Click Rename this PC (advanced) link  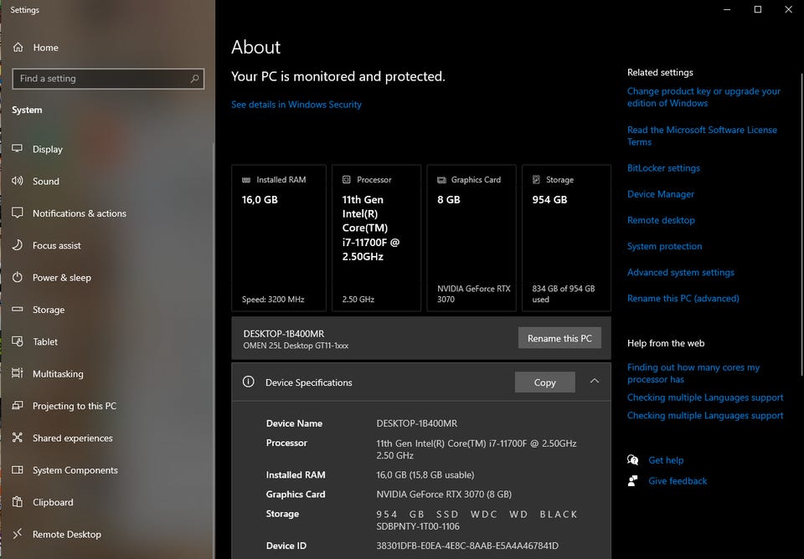click(x=683, y=299)
